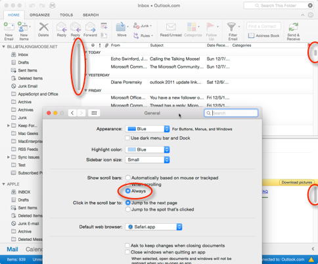Select Jump to the spot that's clicked
318x264 pixels.
(128, 209)
